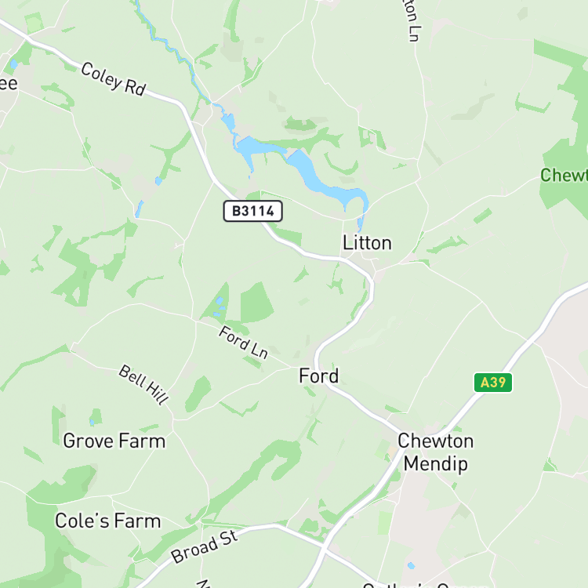
Task: Select the Coley Rd road label
Action: click(x=114, y=79)
